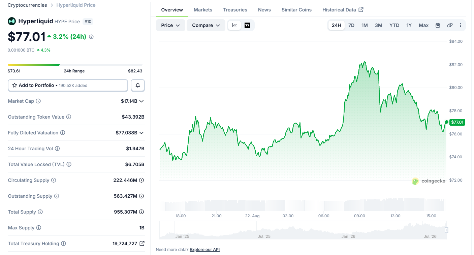
Task: Open the Historical Data tab
Action: click(343, 10)
